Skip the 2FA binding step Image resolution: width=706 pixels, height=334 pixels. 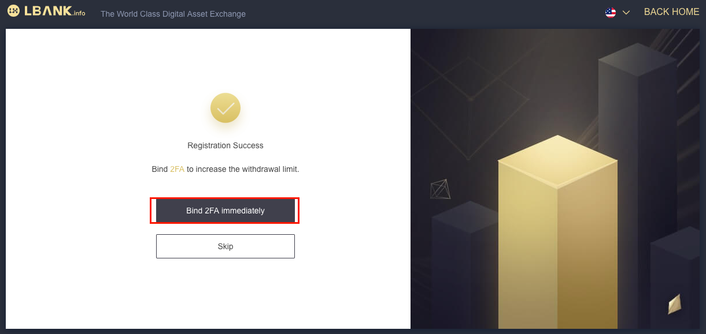tap(226, 246)
